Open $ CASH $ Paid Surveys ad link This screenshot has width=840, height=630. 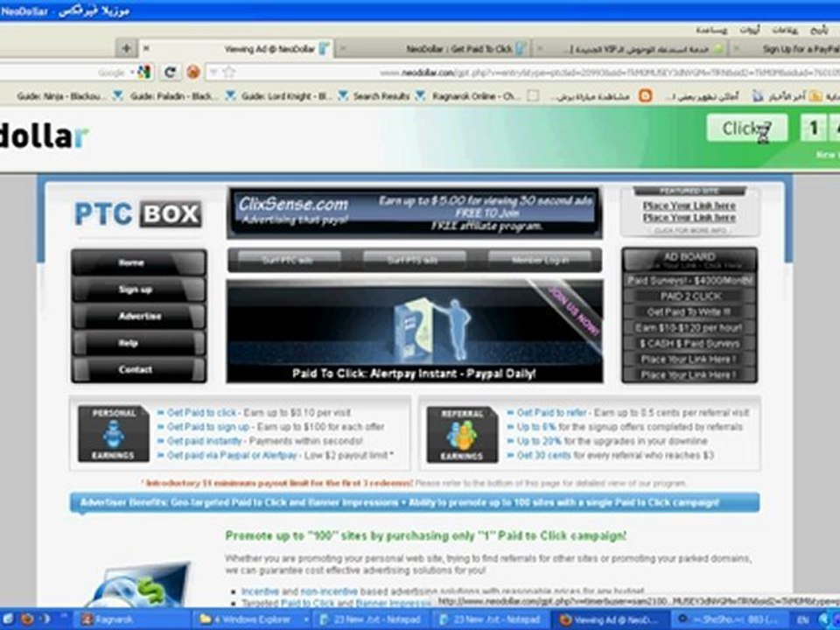pos(690,343)
